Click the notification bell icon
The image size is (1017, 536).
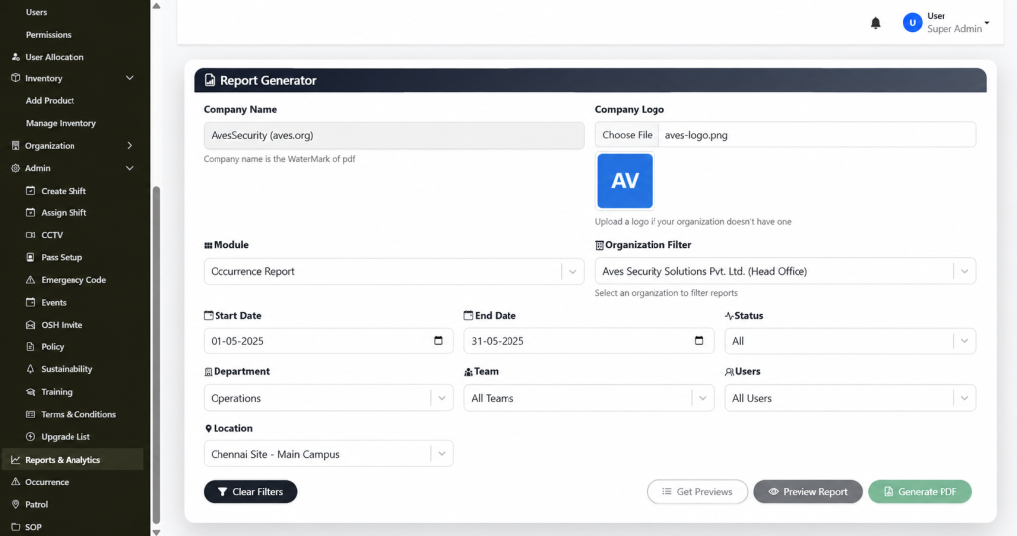[x=875, y=24]
